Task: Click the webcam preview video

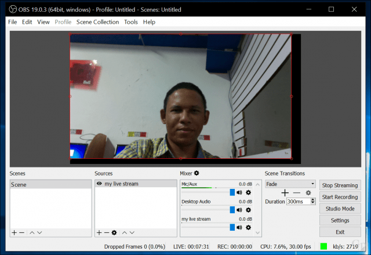Action: point(180,96)
